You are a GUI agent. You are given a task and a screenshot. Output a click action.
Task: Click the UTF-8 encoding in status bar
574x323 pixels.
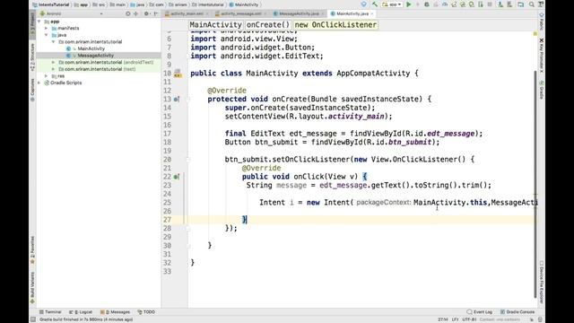(x=469, y=319)
